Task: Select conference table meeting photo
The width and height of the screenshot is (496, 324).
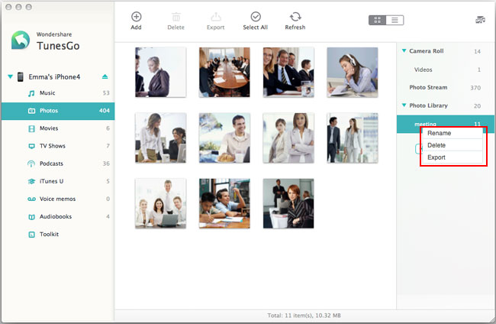Action: click(x=224, y=72)
